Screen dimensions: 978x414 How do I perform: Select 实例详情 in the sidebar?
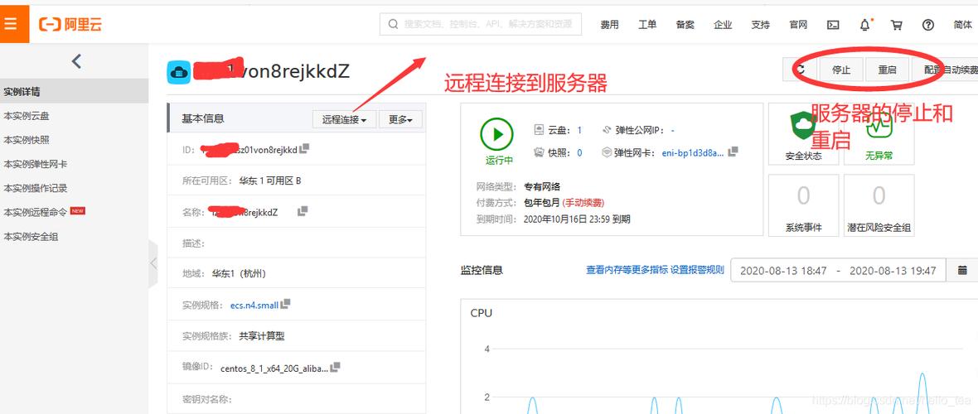coord(75,91)
